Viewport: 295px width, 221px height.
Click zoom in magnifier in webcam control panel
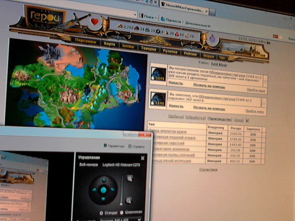(x=130, y=178)
